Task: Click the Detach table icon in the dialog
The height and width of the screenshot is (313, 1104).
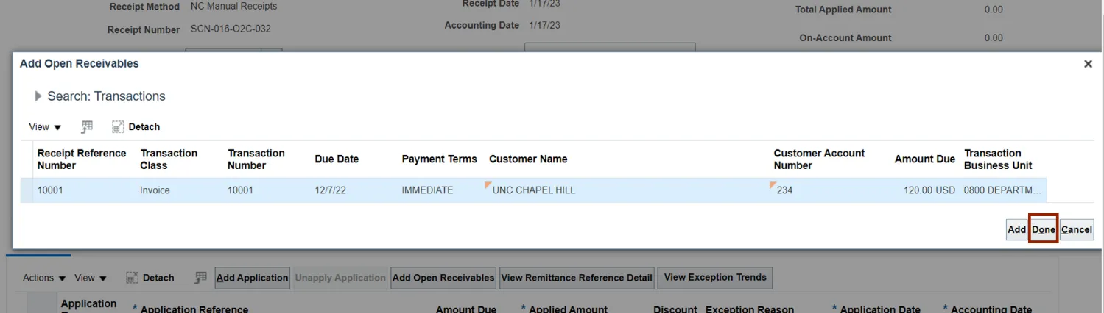Action: [136, 126]
